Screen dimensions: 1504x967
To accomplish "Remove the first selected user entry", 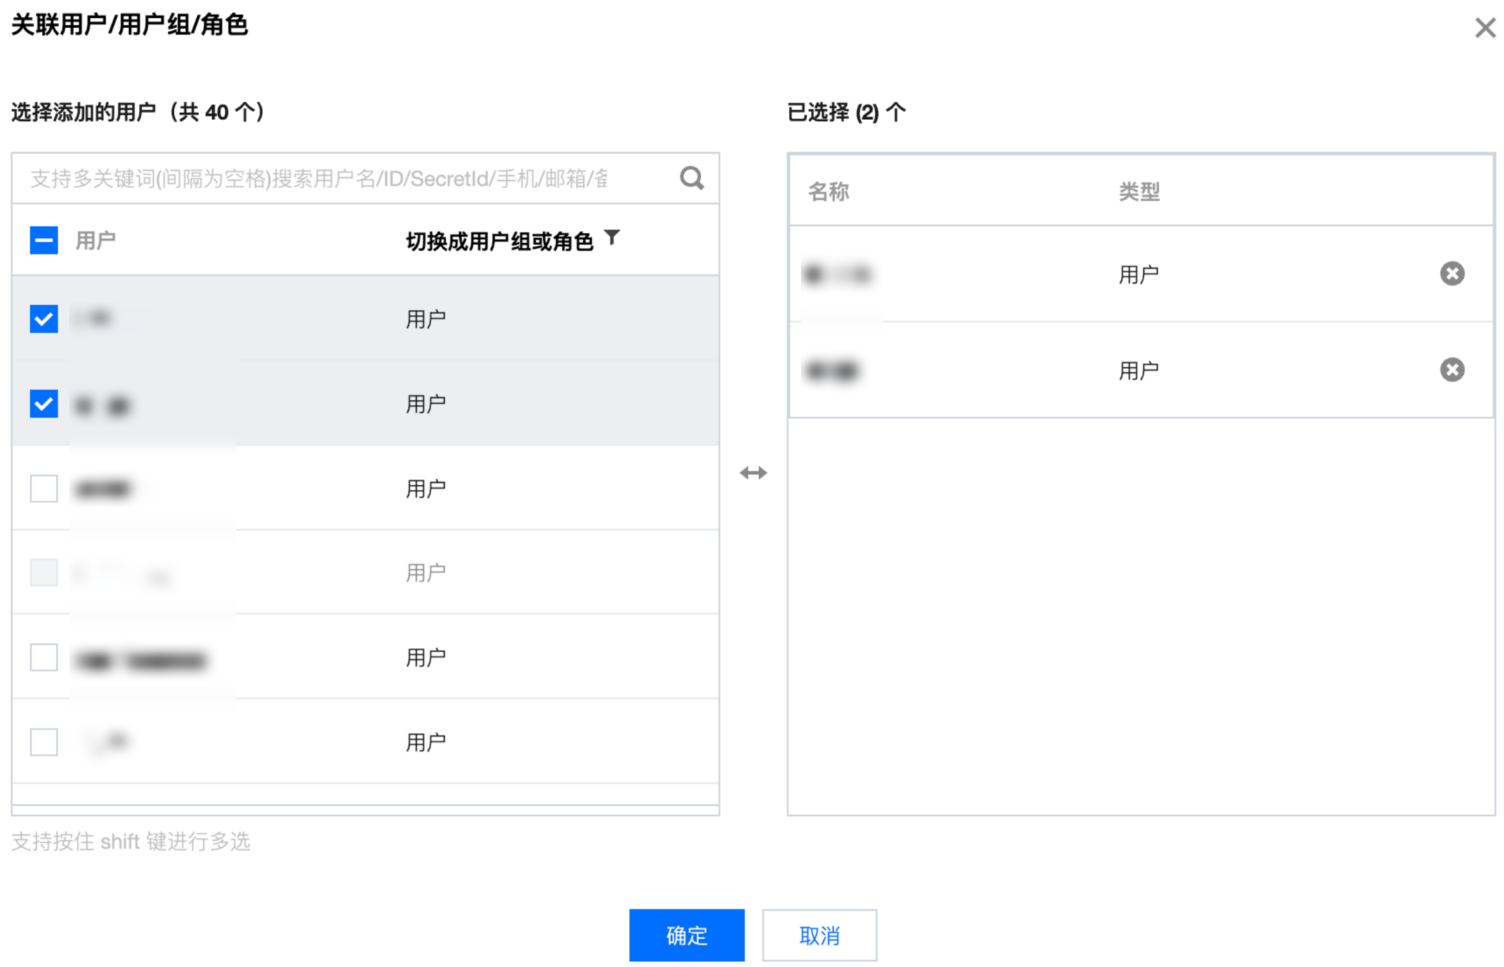I will 1452,273.
